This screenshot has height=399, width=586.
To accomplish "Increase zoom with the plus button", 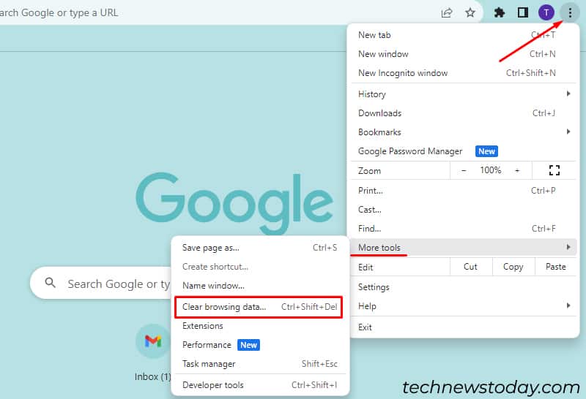I will pos(517,170).
